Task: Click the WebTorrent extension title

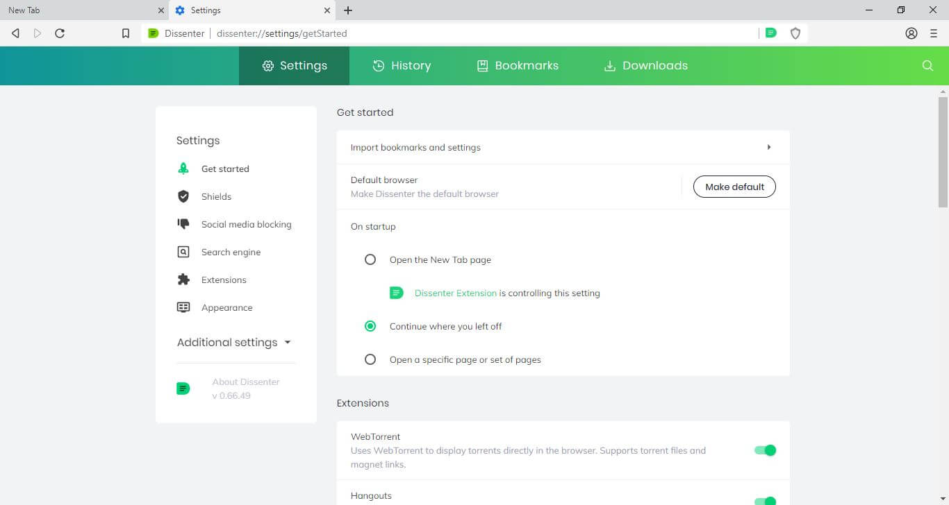Action: click(x=375, y=436)
